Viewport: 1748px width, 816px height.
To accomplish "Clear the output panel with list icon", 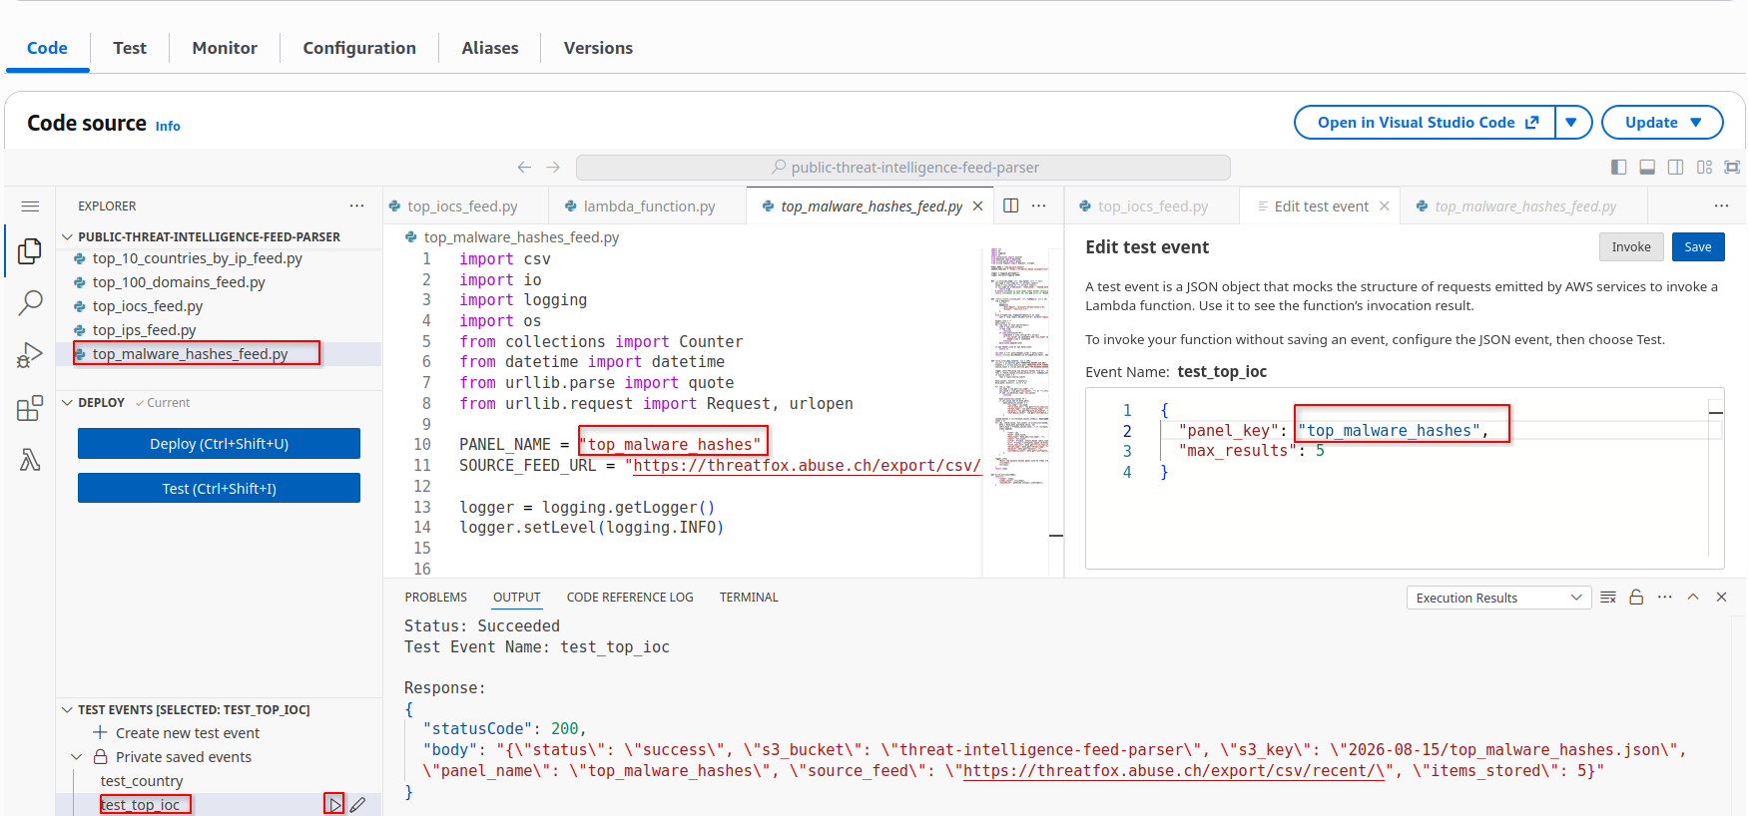I will coord(1608,598).
